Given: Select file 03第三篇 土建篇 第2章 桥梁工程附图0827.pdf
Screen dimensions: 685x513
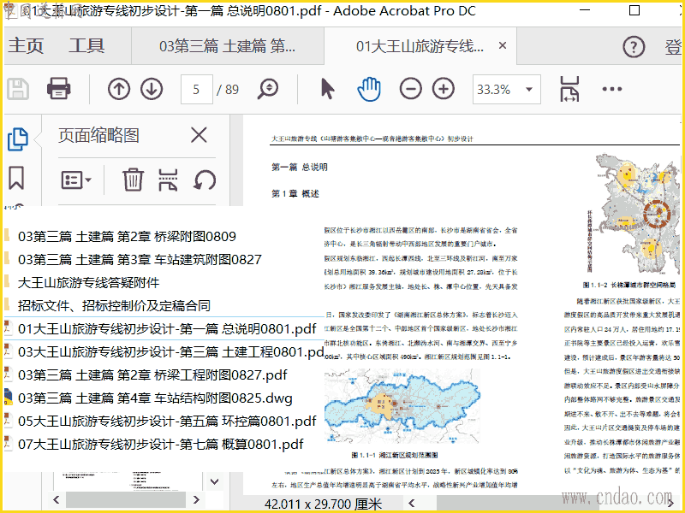Looking at the screenshot, I should point(152,375).
